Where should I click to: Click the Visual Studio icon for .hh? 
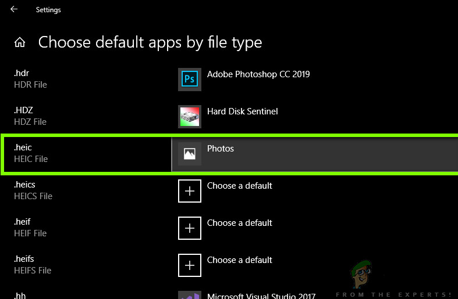pos(189,294)
